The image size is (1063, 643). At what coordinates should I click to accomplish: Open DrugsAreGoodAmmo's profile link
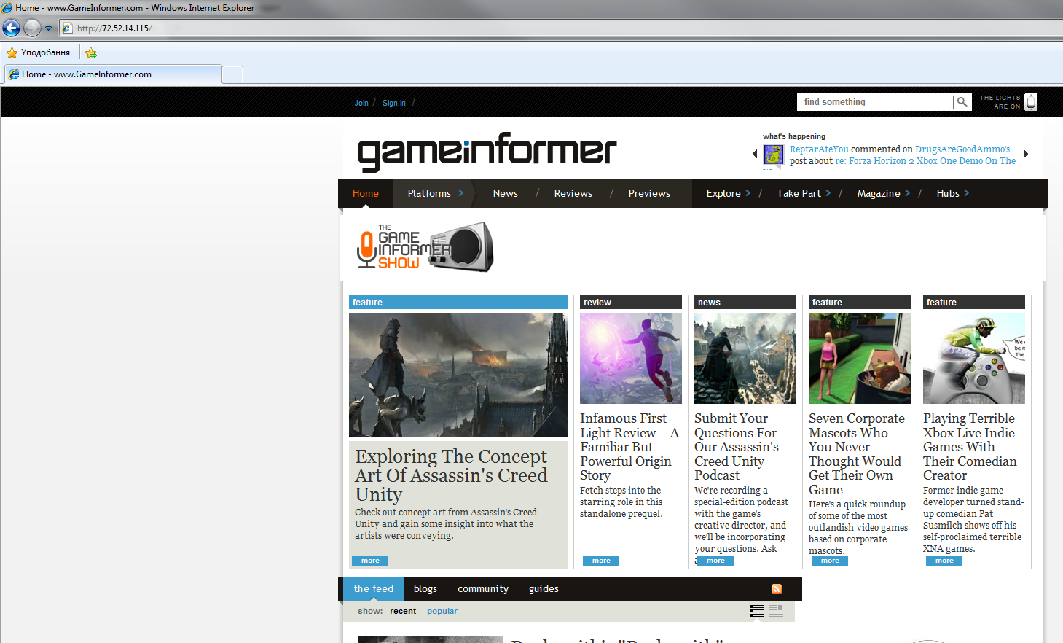coord(962,149)
